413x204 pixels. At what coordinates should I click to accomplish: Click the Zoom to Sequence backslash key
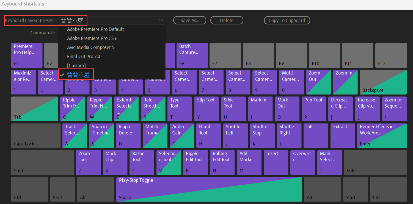pyautogui.click(x=394, y=109)
